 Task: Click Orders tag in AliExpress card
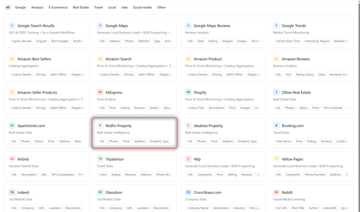154,108
